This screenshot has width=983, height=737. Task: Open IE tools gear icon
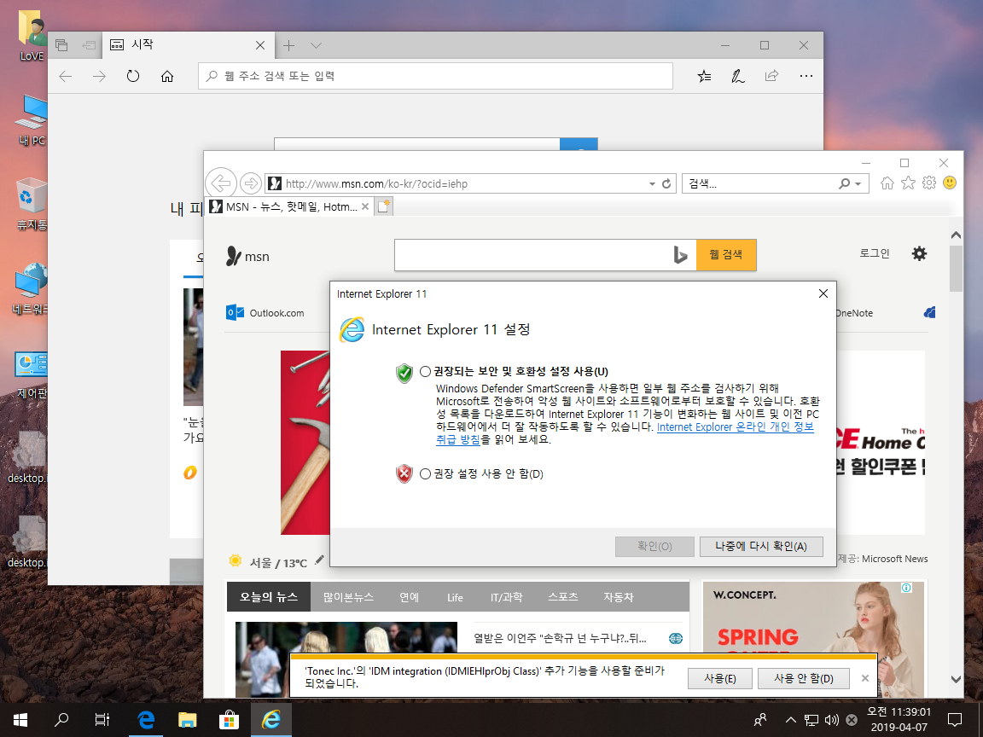[x=929, y=183]
